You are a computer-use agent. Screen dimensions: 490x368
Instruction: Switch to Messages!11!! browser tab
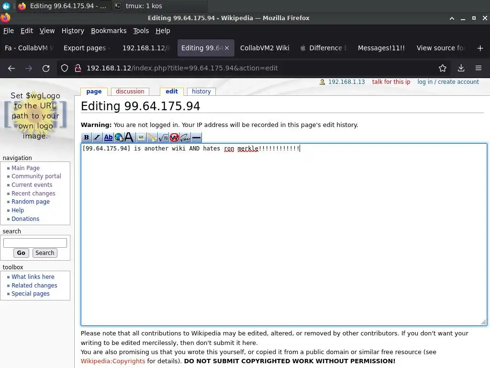381,48
